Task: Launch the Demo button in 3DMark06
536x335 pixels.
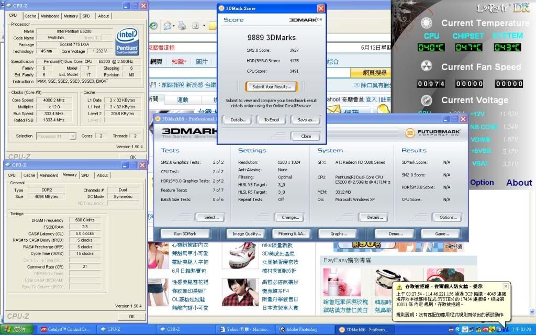Action: point(396,234)
